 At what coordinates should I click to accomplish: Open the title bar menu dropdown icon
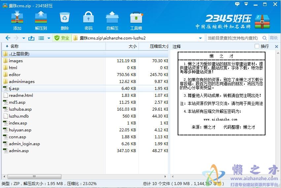(x=246, y=4)
